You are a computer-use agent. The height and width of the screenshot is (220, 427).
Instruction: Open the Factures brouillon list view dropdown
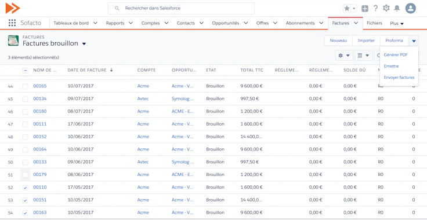click(x=84, y=44)
